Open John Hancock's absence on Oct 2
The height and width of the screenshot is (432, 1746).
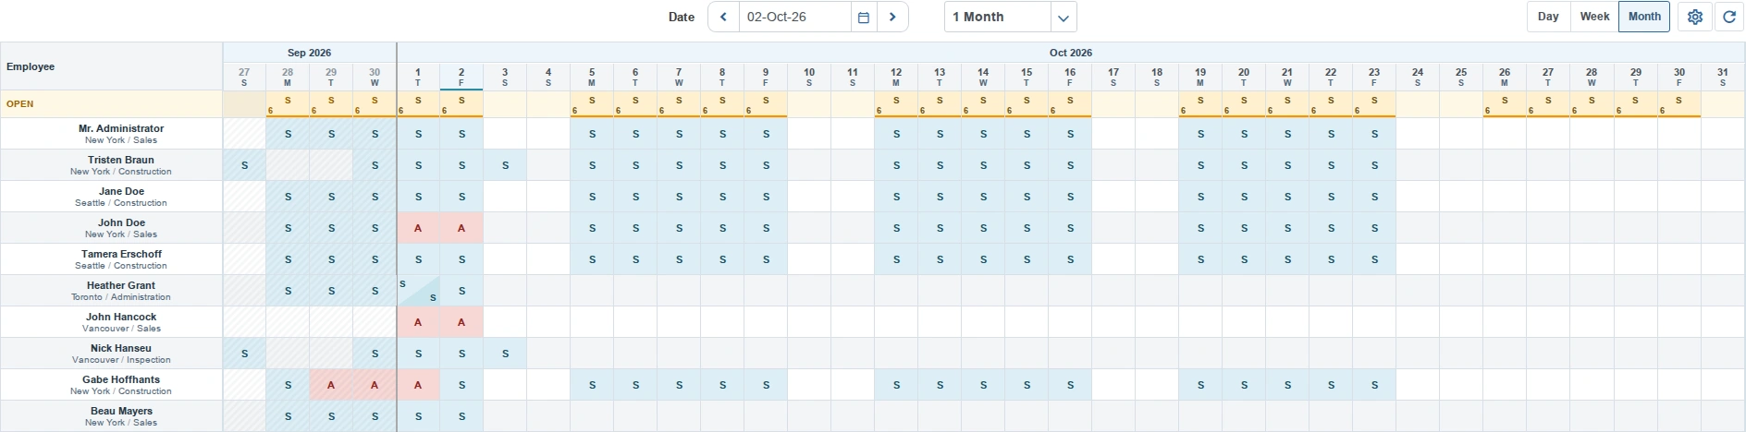[461, 322]
